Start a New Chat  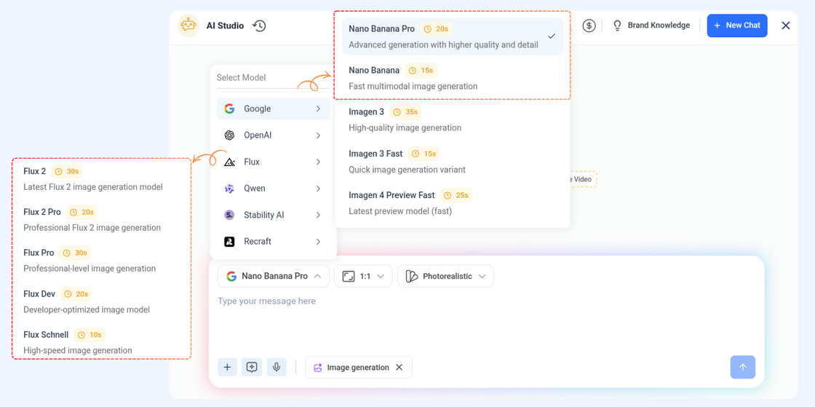[x=736, y=25]
